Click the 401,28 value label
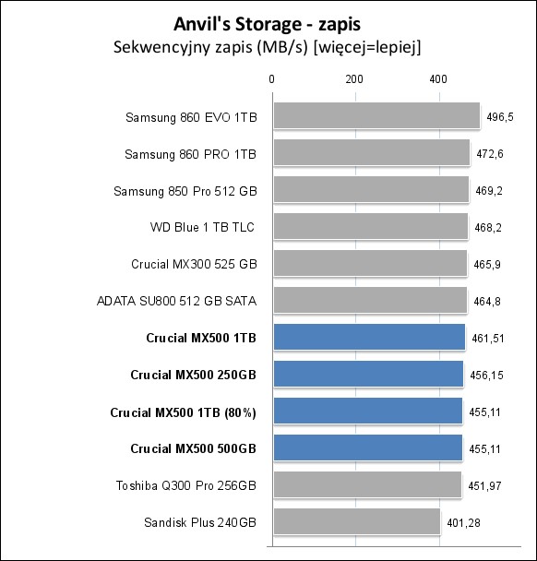The height and width of the screenshot is (561, 537). click(x=463, y=523)
